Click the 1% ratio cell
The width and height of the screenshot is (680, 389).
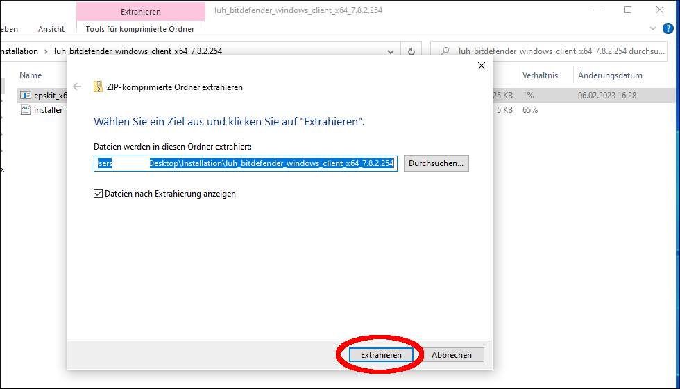(528, 96)
